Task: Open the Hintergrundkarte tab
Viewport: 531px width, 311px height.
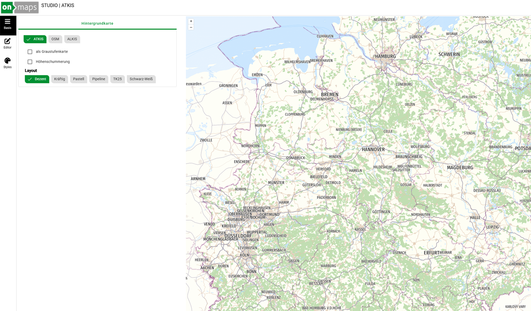Action: (97, 23)
